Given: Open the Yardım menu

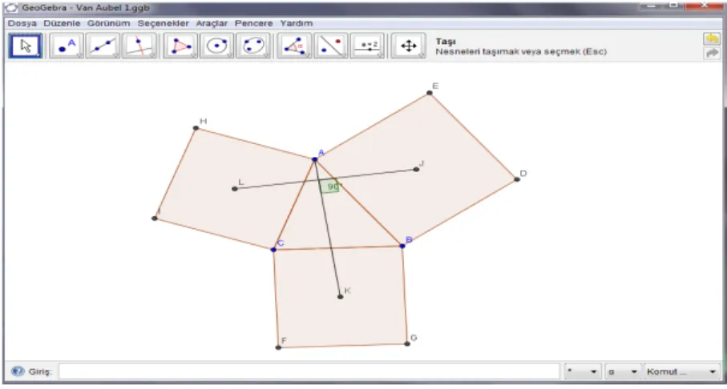Looking at the screenshot, I should point(297,23).
